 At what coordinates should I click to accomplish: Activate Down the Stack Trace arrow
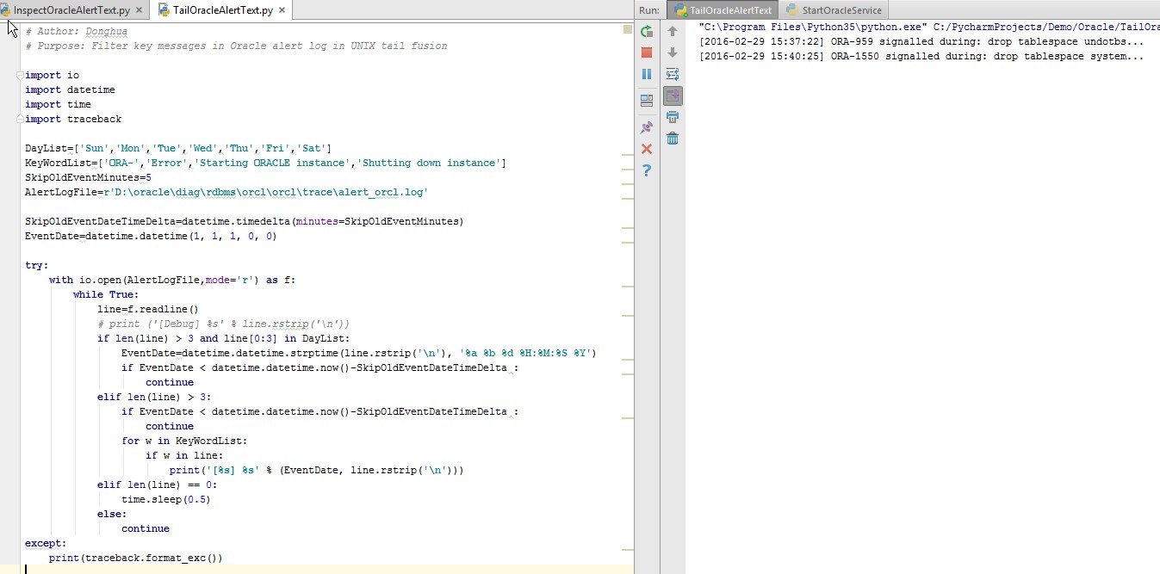673,52
